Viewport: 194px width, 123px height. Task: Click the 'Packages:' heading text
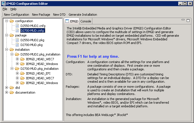(72, 87)
